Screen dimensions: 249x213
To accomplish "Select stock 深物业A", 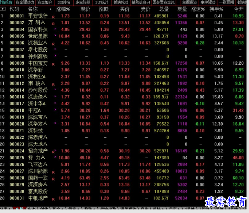I will coord(37,77).
